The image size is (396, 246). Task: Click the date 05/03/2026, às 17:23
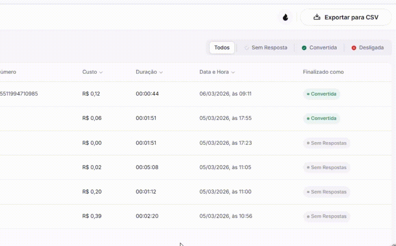(x=225, y=143)
